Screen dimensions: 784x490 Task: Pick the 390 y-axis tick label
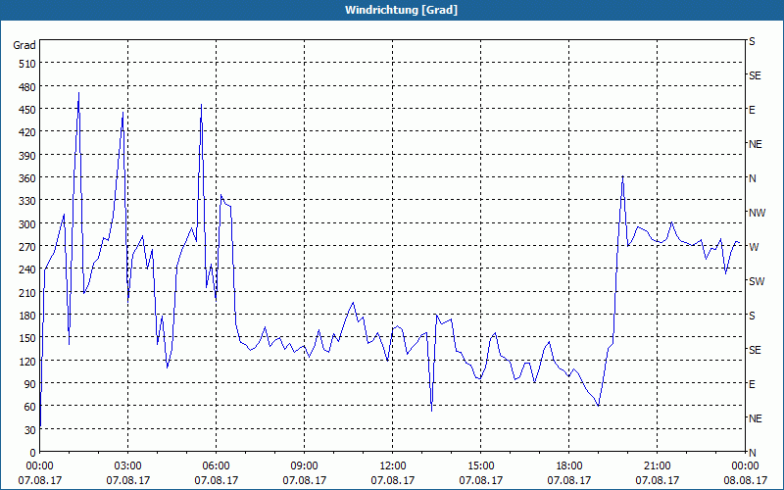[27, 156]
